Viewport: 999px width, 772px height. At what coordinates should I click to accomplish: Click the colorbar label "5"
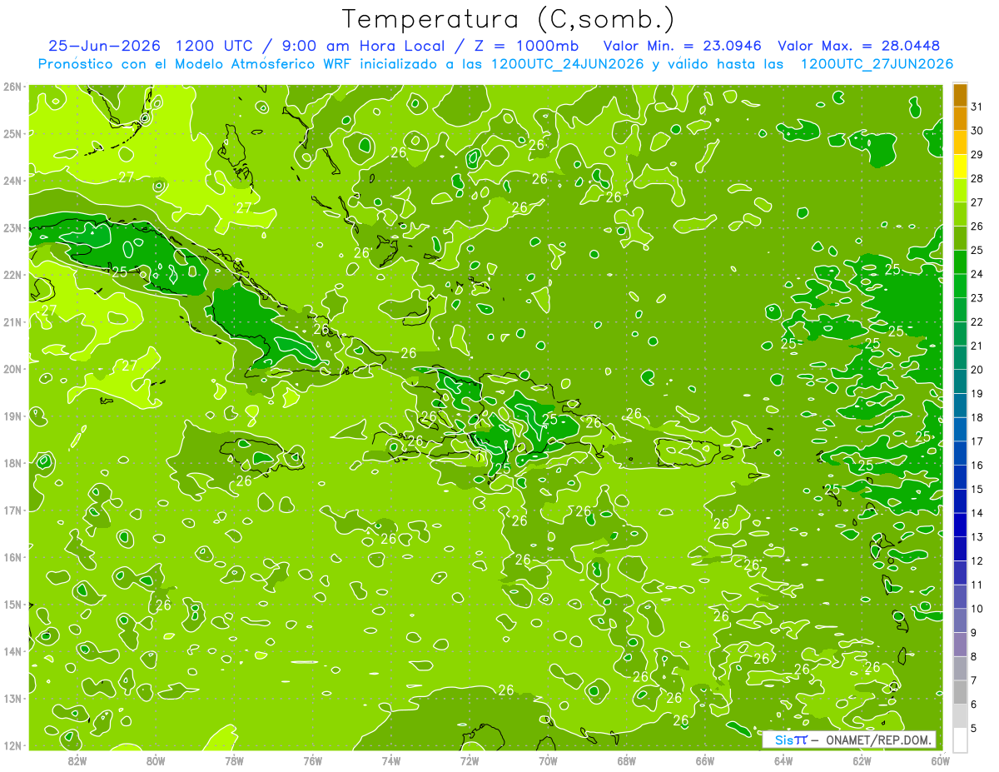point(973,729)
